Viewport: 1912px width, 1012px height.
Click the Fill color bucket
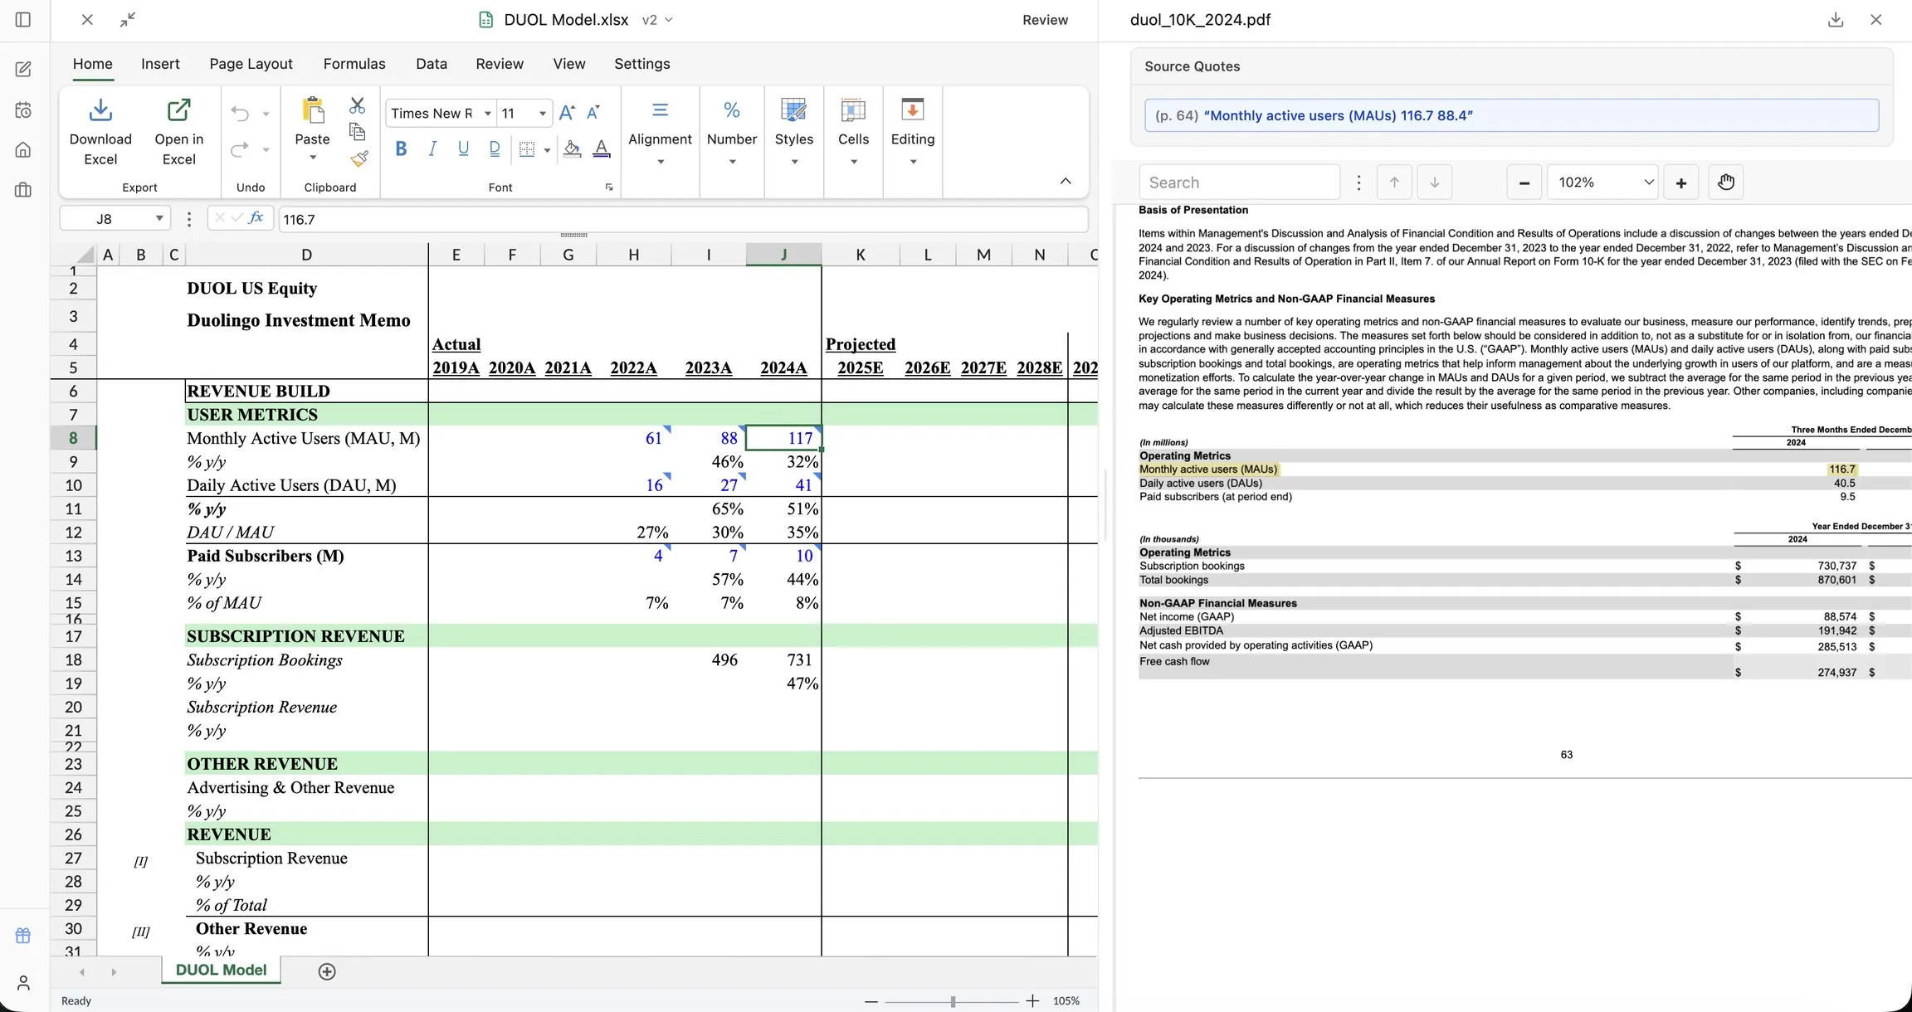(x=572, y=149)
